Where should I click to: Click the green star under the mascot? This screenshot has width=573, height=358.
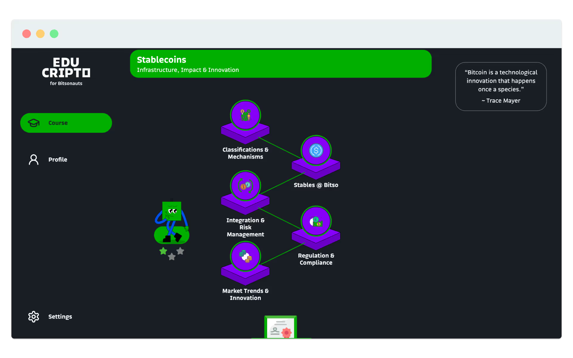163,251
